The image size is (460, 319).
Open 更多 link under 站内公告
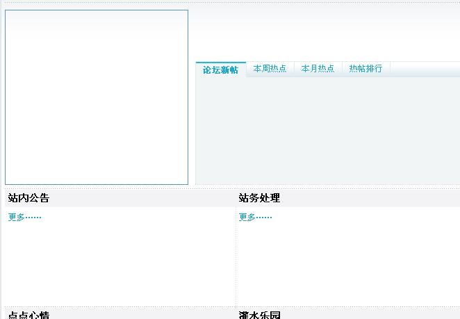24,217
